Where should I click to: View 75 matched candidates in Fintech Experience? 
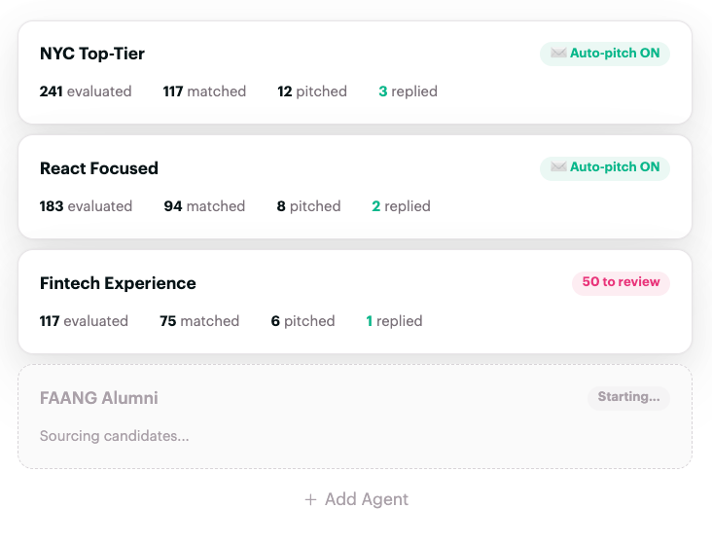[199, 321]
